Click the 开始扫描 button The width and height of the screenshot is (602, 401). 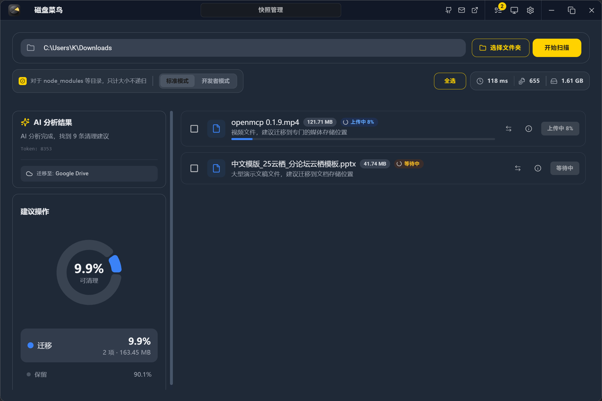(557, 48)
